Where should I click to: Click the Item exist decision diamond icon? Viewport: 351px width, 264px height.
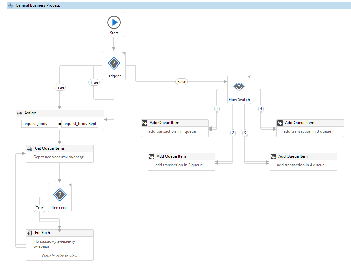click(60, 195)
